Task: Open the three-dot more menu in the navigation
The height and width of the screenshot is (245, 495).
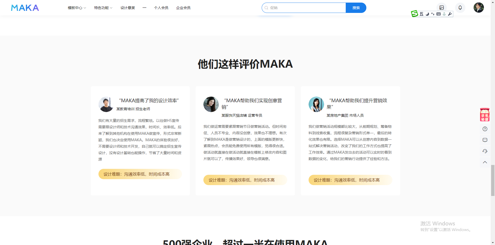Action: tap(144, 8)
